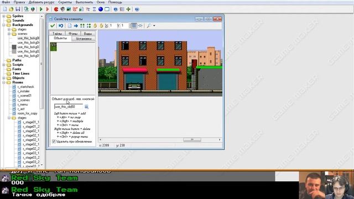Switch to the Виды tab
Screen dimensions: 354x199
pos(88,34)
